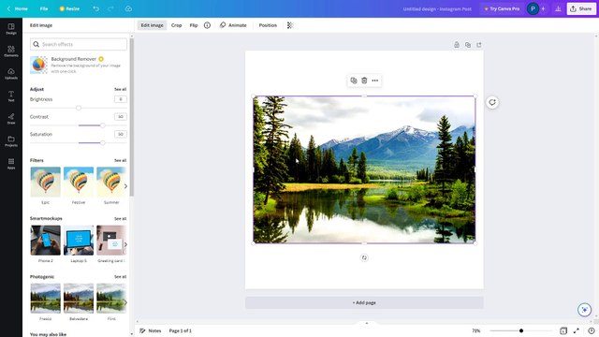
Task: Click See all next to Filters
Action: click(121, 160)
